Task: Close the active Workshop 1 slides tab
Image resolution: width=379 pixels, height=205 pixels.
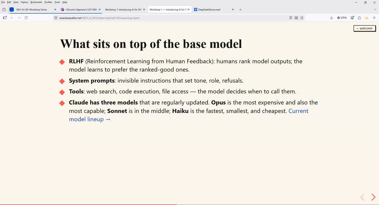Action: [x=189, y=9]
